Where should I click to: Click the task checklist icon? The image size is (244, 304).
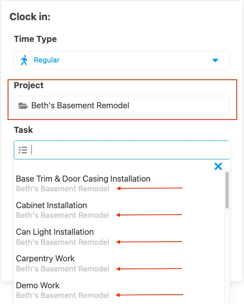pyautogui.click(x=23, y=150)
